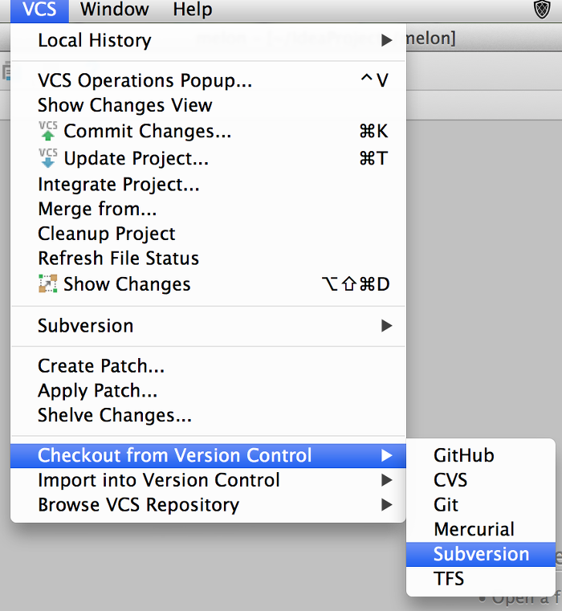Expand the Local History submenu arrow
Screen dimensions: 562x611
[386, 40]
